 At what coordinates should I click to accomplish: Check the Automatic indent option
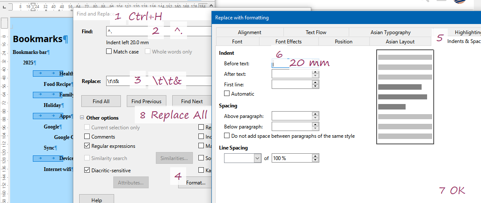227,93
